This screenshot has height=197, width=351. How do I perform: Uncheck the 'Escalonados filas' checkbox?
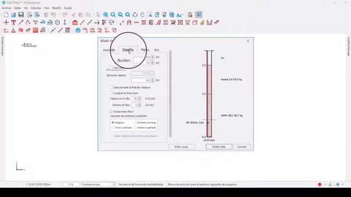coord(111,111)
